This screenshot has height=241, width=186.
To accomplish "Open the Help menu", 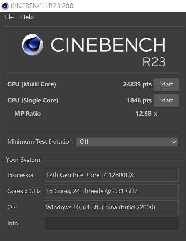I will point(27,17).
